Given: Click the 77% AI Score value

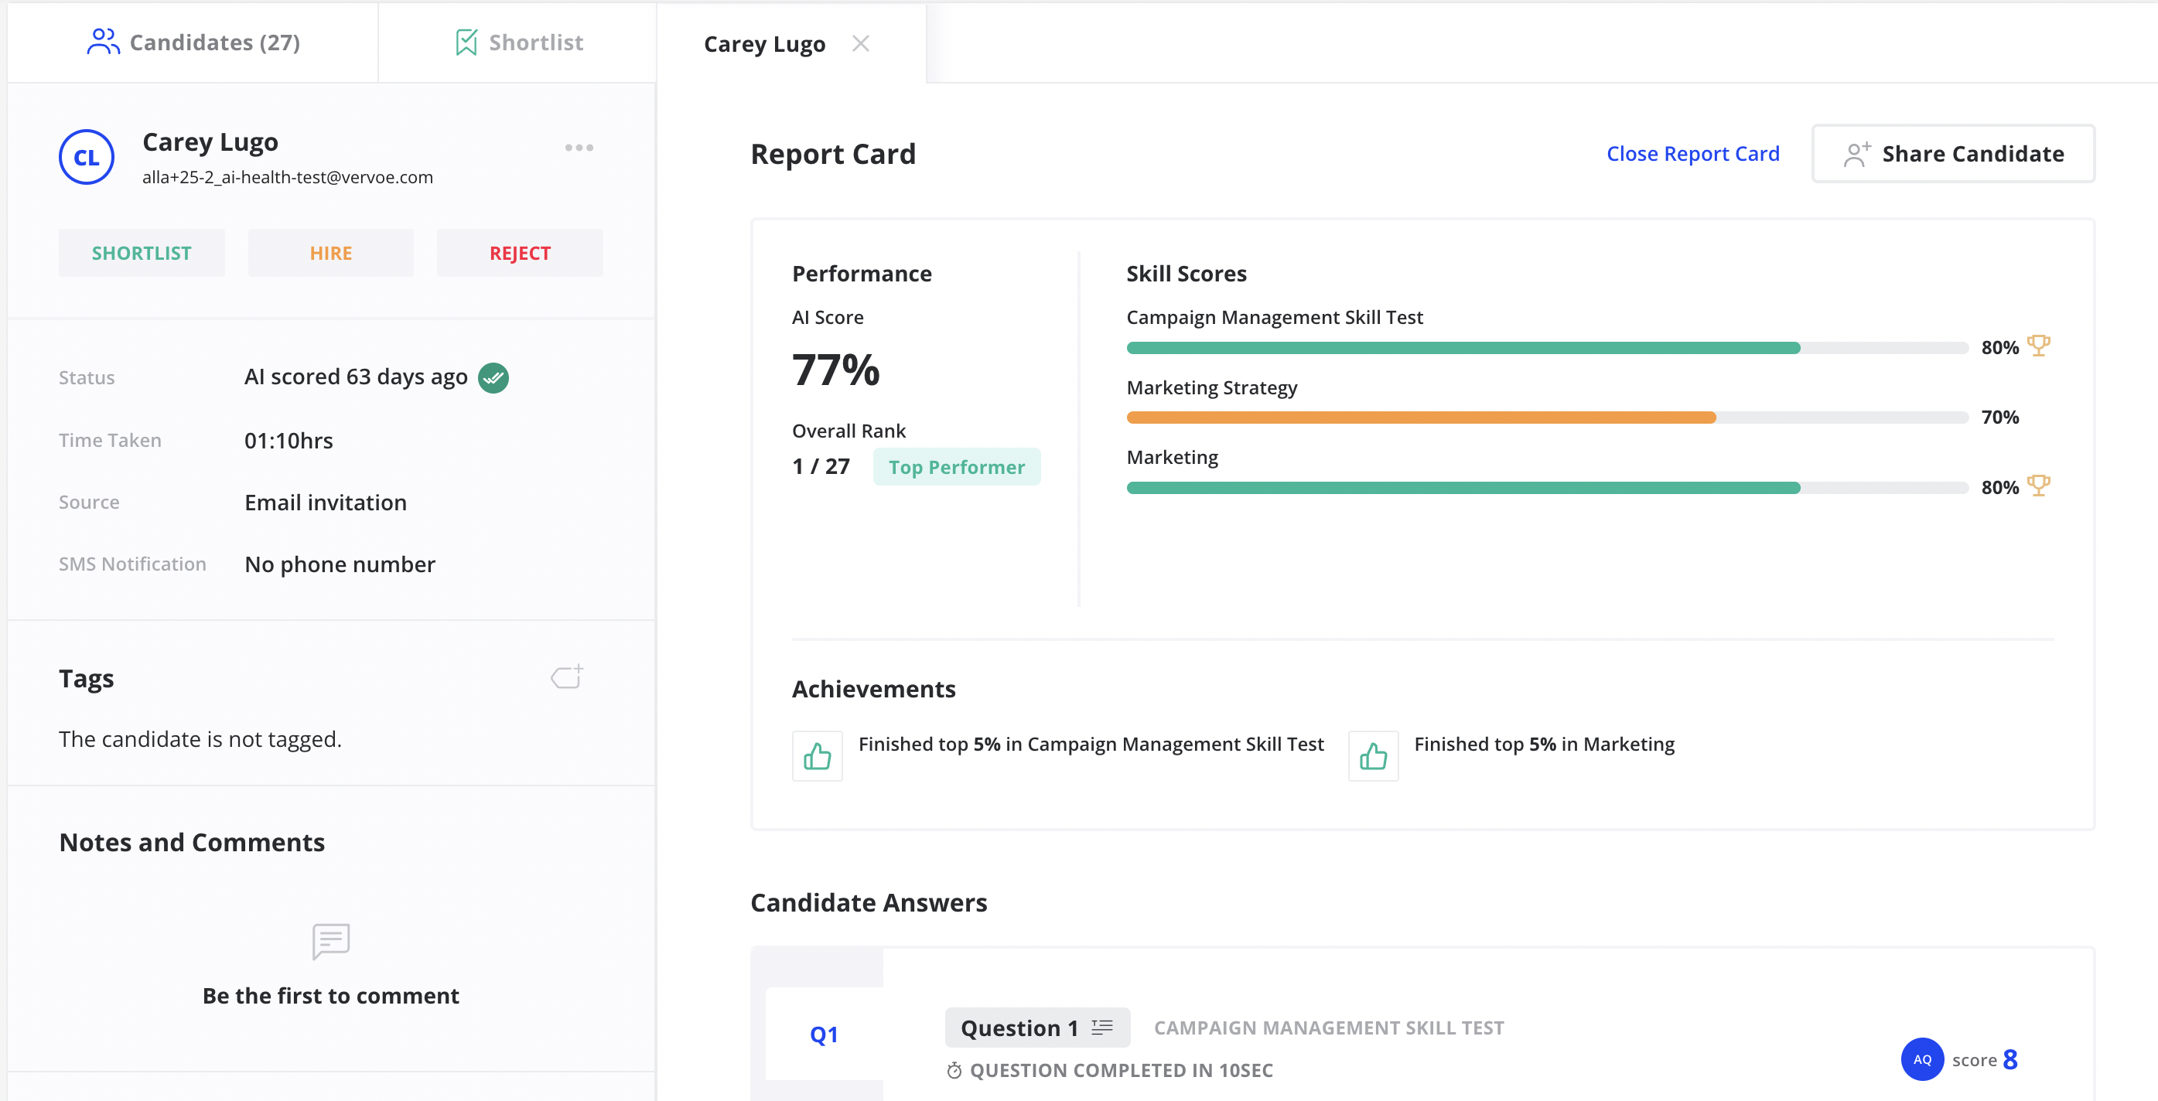Looking at the screenshot, I should tap(836, 370).
